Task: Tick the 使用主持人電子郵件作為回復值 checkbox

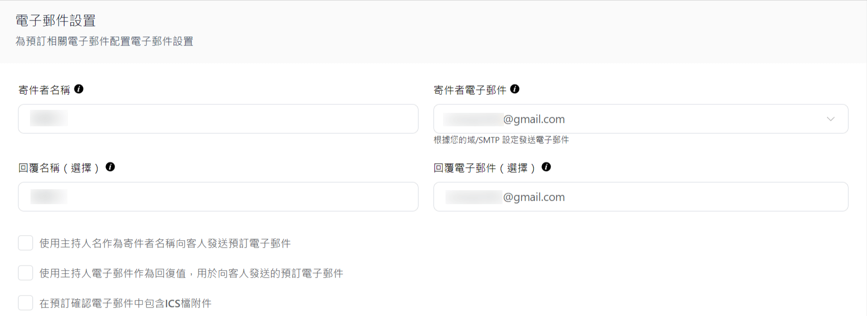Action: (25, 273)
